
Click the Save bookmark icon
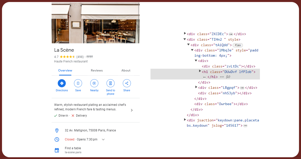pos(78,83)
